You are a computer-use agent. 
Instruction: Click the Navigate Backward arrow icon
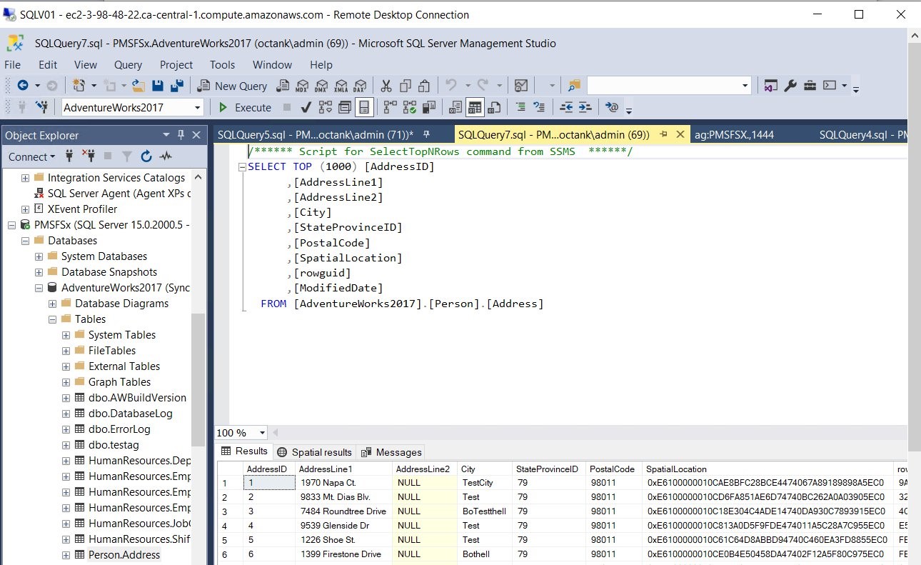[24, 86]
